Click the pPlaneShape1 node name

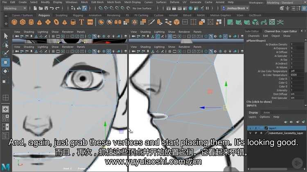tap(256, 41)
